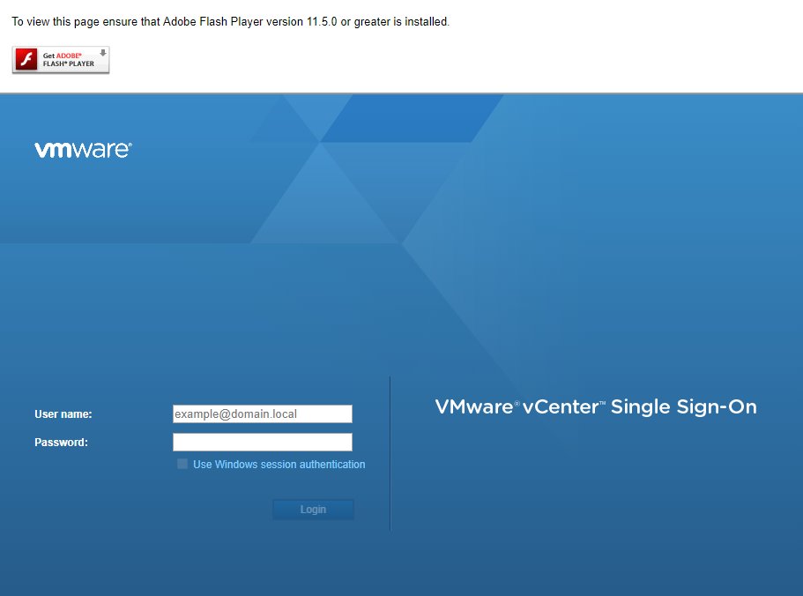Click the Get Adobe Flash Player badge

61,60
